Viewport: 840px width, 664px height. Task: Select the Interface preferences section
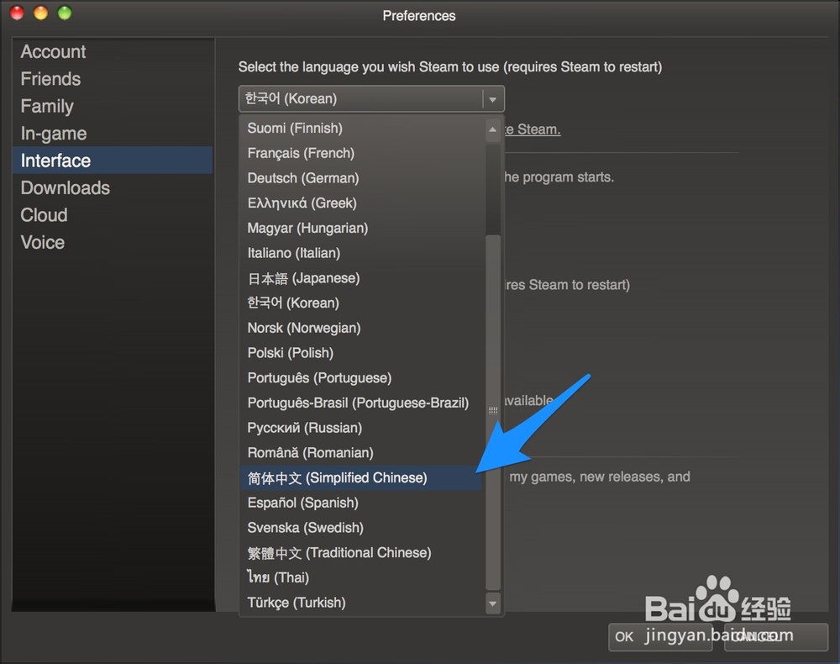(113, 161)
